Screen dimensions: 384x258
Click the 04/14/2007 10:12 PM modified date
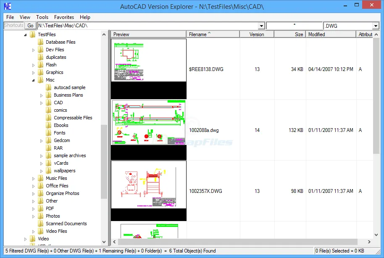click(331, 69)
